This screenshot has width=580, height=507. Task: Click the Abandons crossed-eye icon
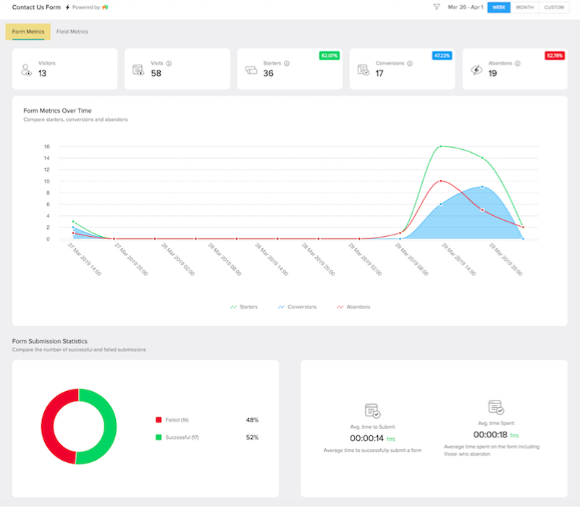[476, 70]
